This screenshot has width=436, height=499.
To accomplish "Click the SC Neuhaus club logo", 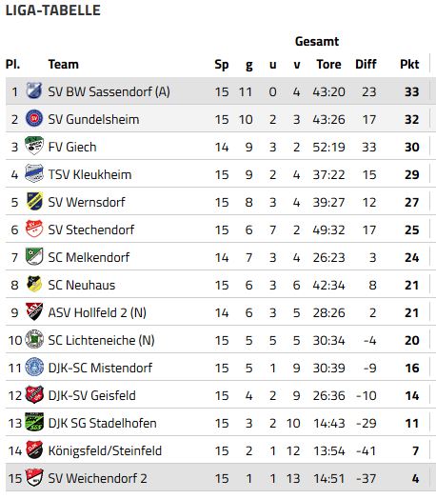I will coord(34,284).
